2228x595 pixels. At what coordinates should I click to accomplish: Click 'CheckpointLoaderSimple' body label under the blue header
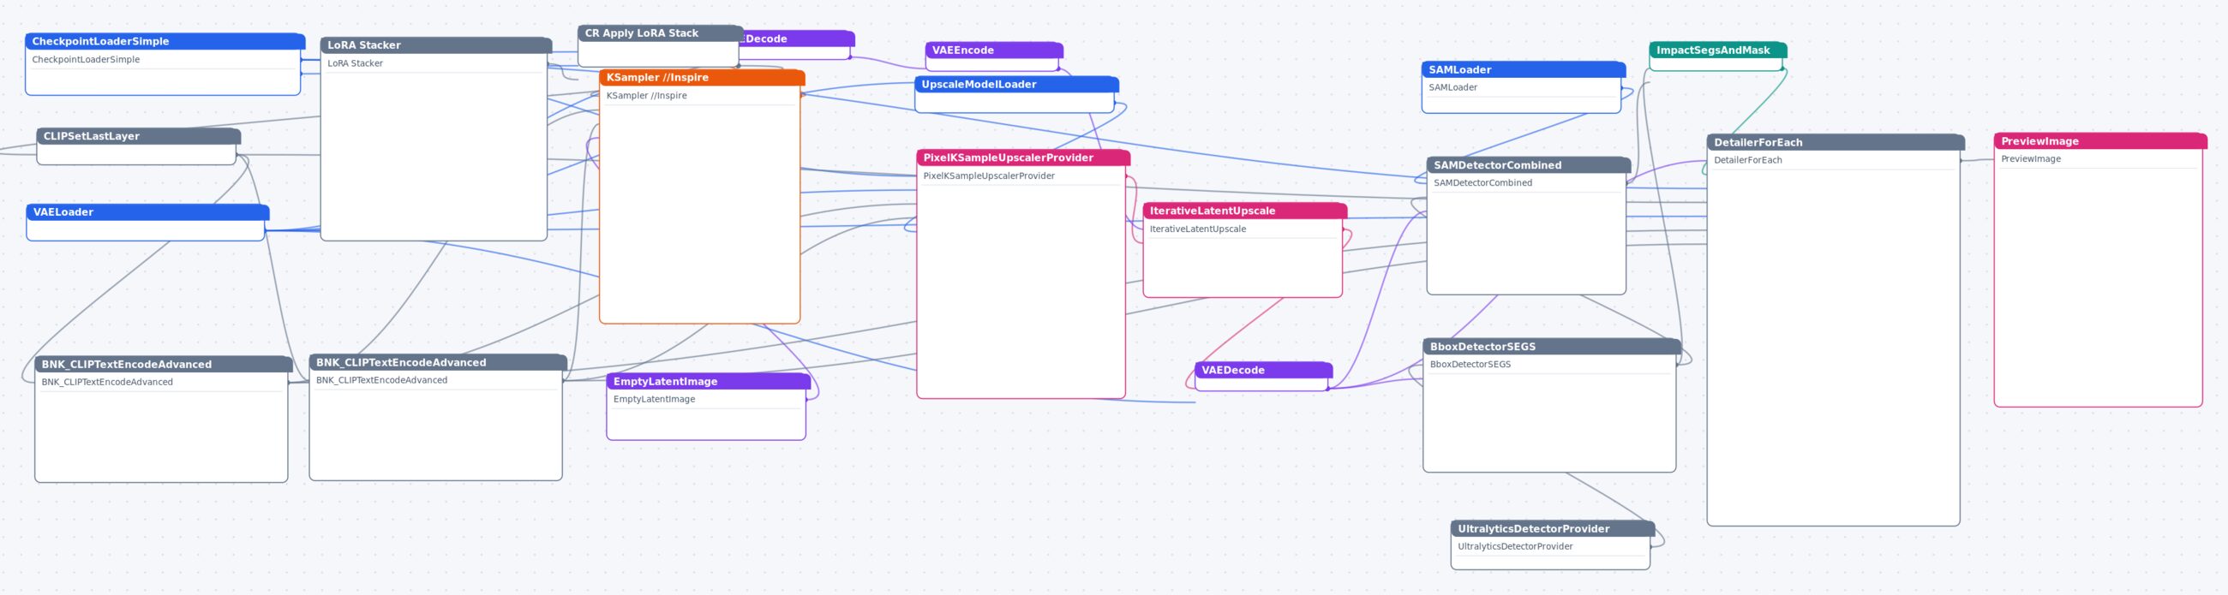[86, 60]
